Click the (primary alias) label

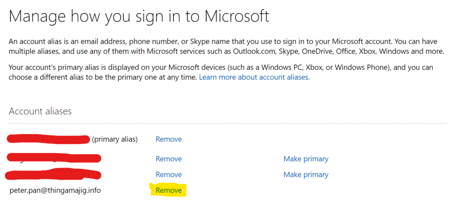click(x=115, y=140)
